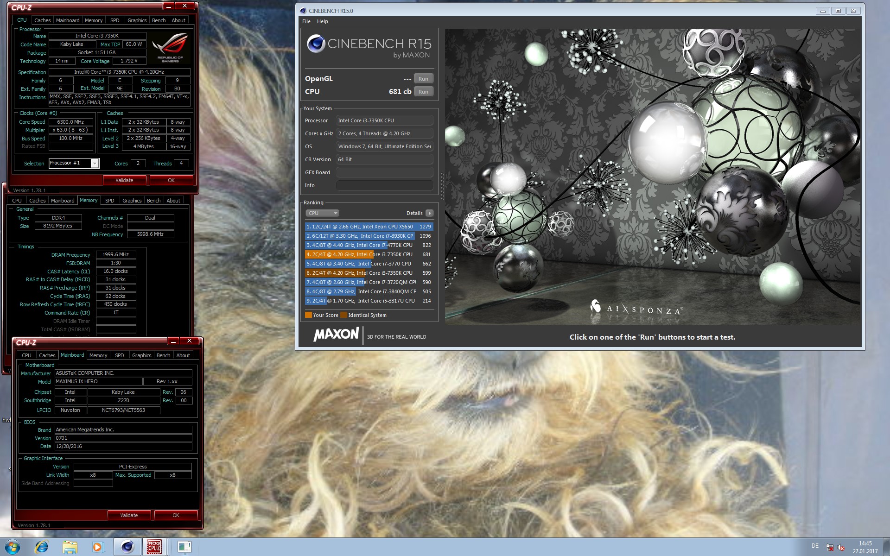This screenshot has width=890, height=556.
Task: Switch to Caches tab in top CPU-Z
Action: point(43,20)
